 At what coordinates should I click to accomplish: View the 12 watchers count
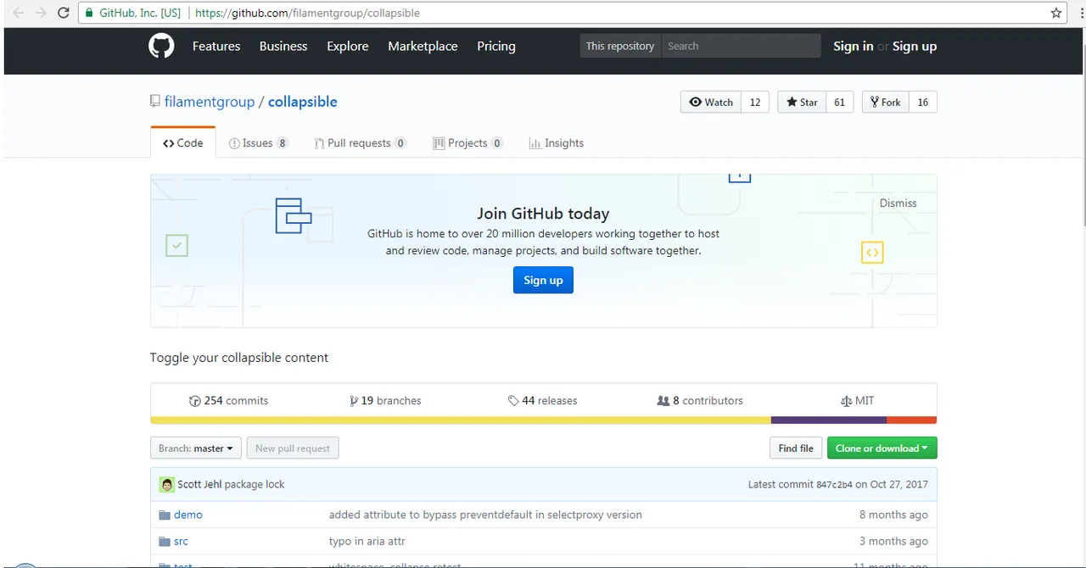755,102
